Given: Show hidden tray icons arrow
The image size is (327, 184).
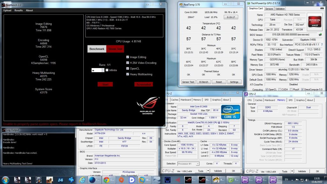Looking at the screenshot, I should coord(292,180).
